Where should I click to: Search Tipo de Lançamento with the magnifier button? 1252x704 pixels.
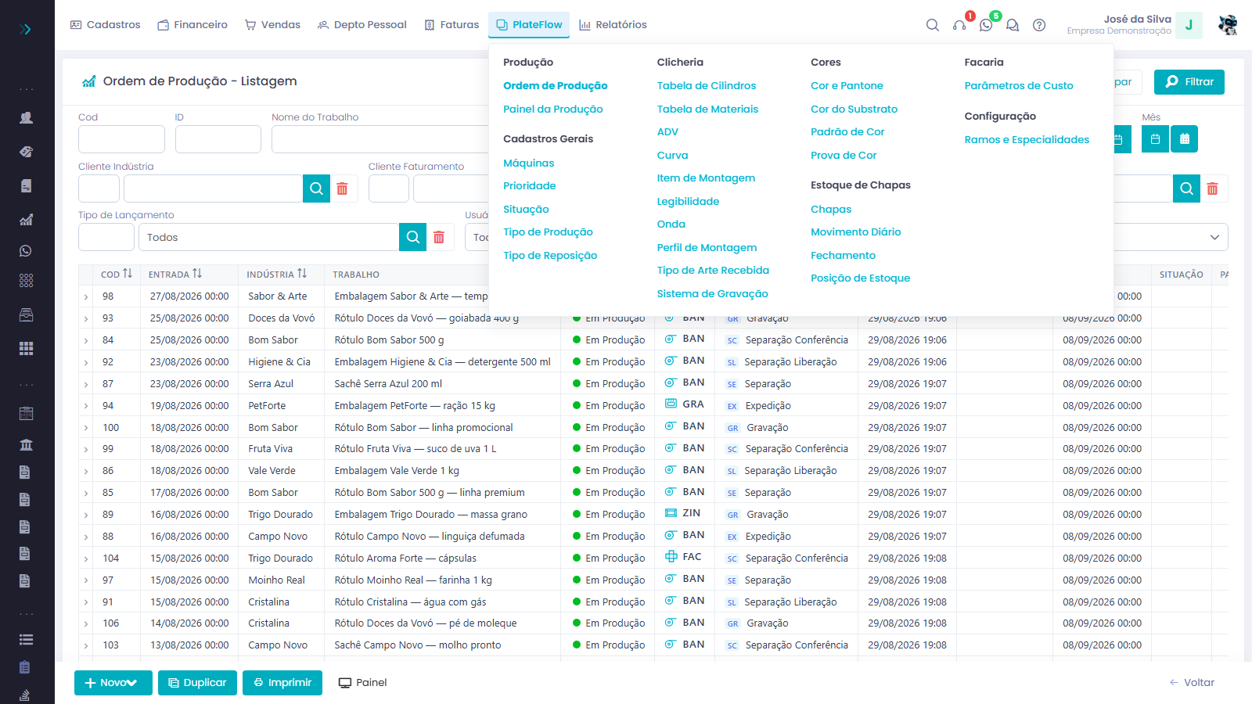point(413,237)
